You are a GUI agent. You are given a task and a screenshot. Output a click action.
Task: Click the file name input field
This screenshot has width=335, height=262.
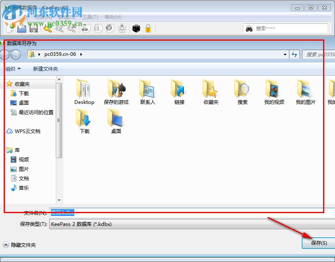click(192, 213)
